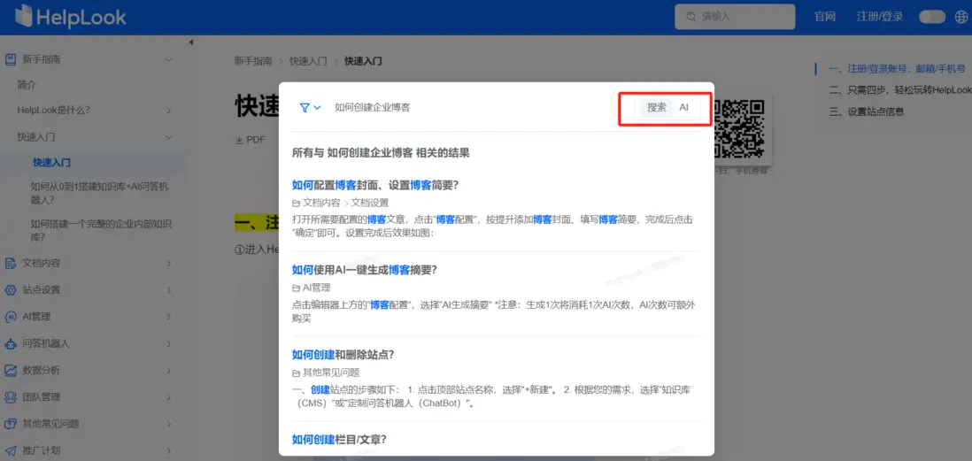Click 注册/登录 in the header

pos(880,17)
